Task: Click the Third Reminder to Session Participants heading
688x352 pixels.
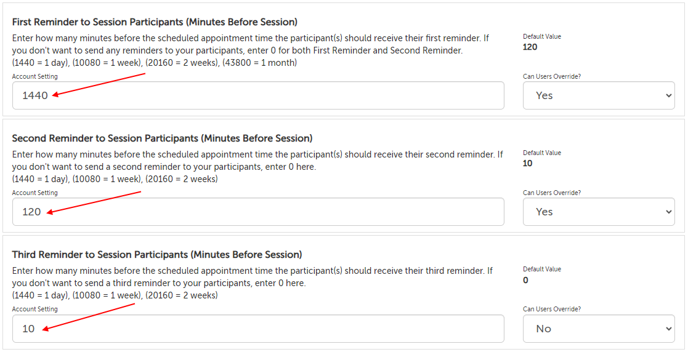Action: 156,255
